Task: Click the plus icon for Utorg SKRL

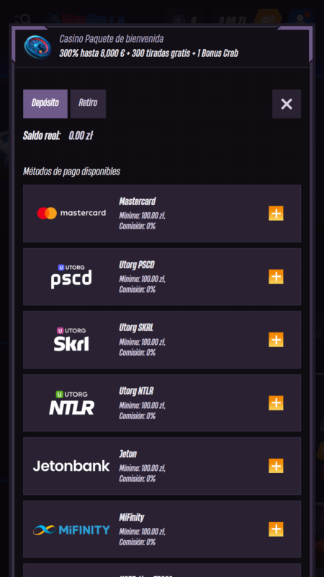Action: 276,340
